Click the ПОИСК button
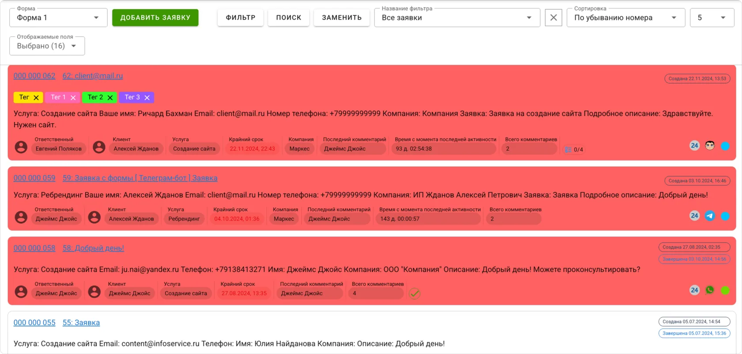Image resolution: width=742 pixels, height=354 pixels. point(289,18)
